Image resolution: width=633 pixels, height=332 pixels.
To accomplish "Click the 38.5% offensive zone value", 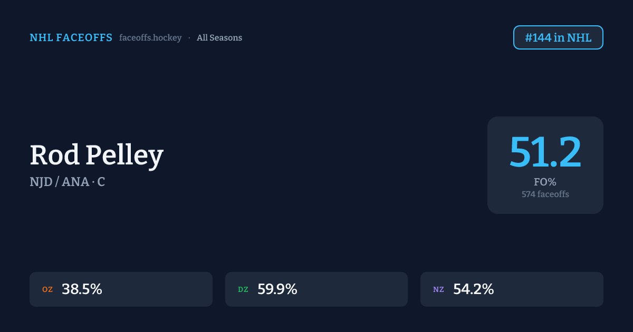I will point(82,289).
